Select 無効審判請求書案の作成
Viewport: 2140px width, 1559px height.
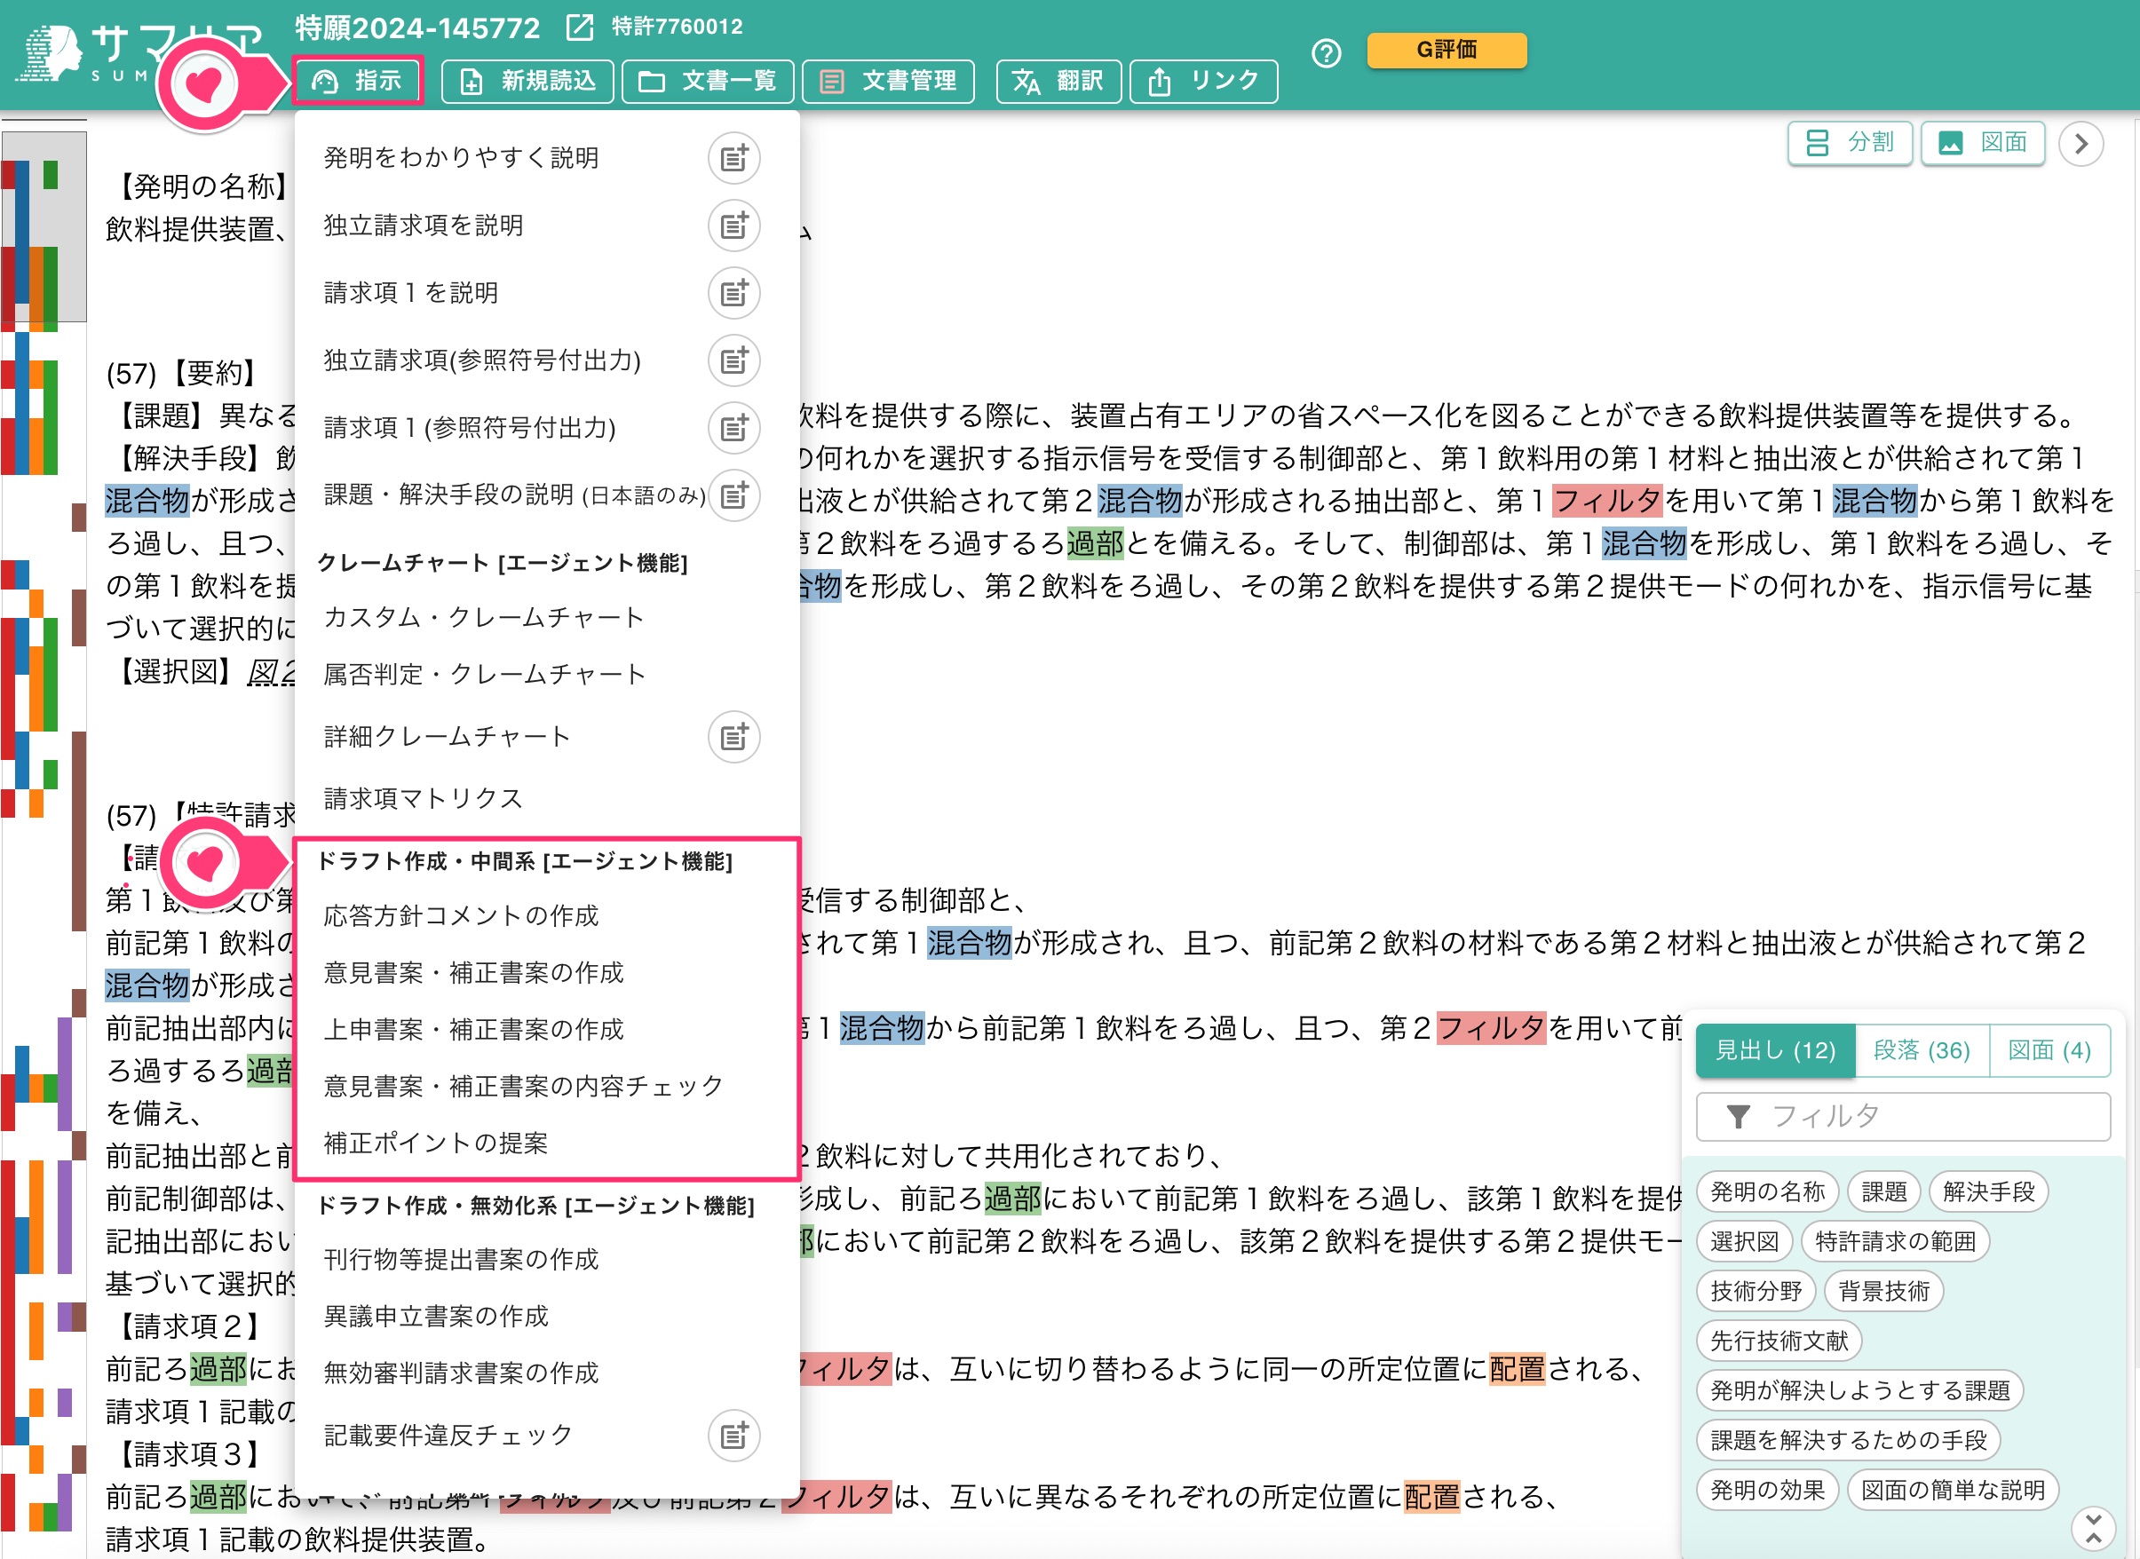click(x=461, y=1373)
